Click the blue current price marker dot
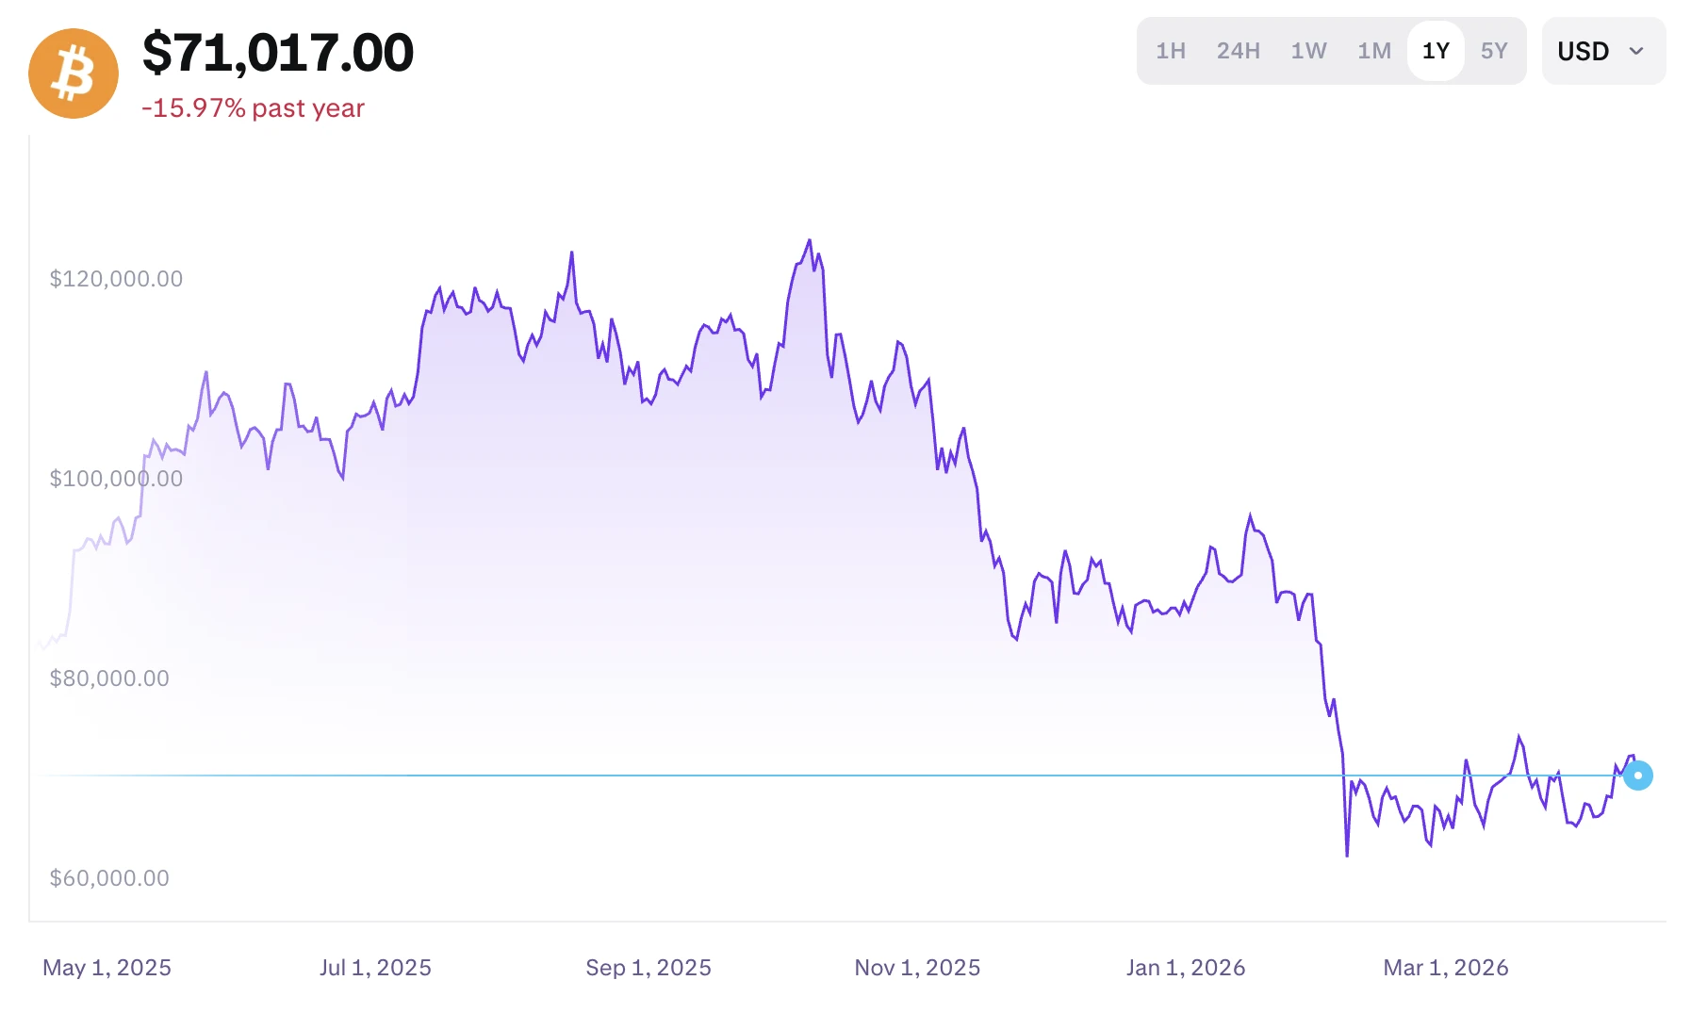This screenshot has width=1691, height=1029. pyautogui.click(x=1639, y=776)
